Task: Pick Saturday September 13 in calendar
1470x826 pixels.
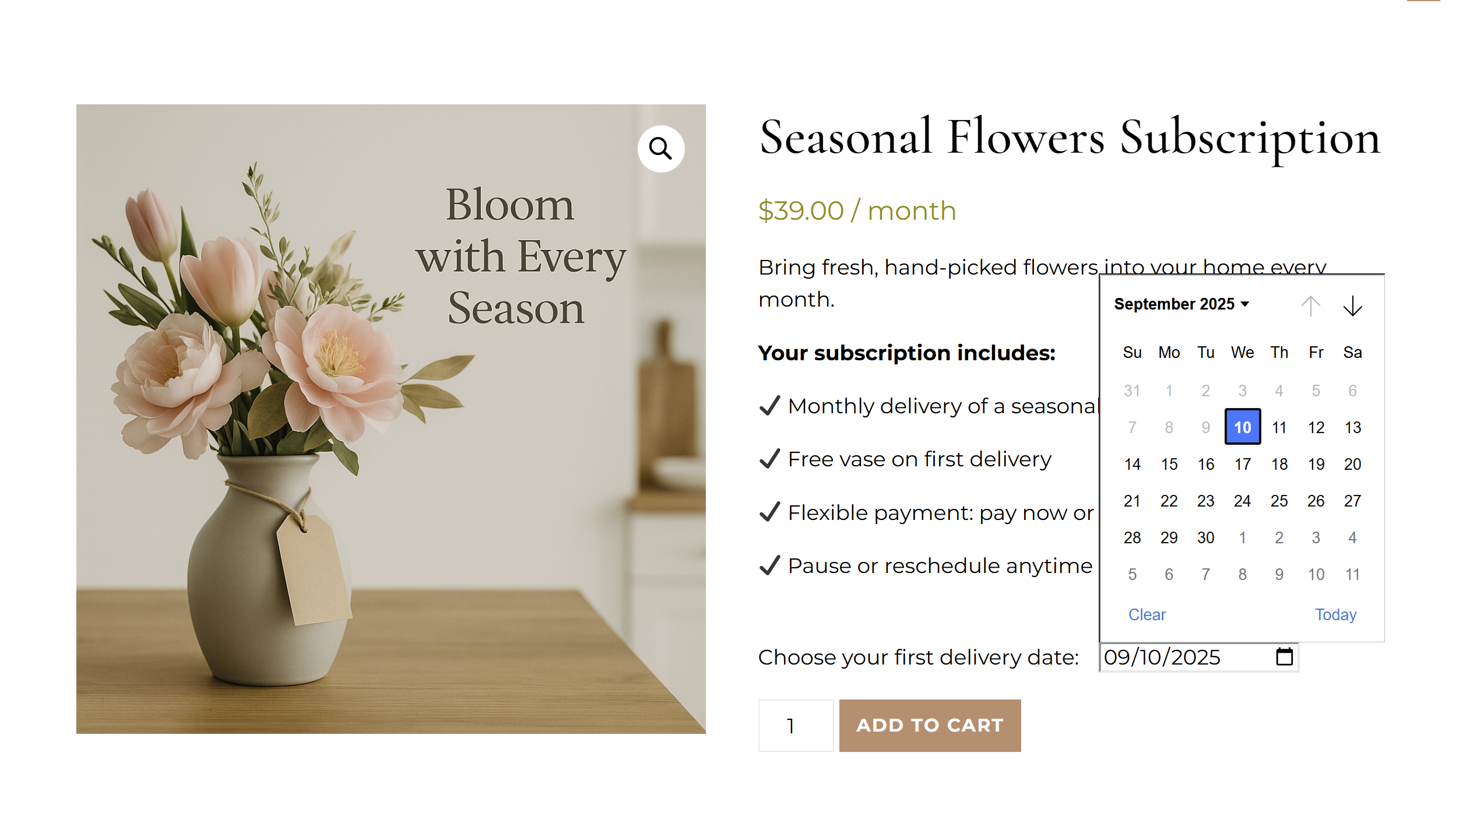Action: [x=1352, y=427]
